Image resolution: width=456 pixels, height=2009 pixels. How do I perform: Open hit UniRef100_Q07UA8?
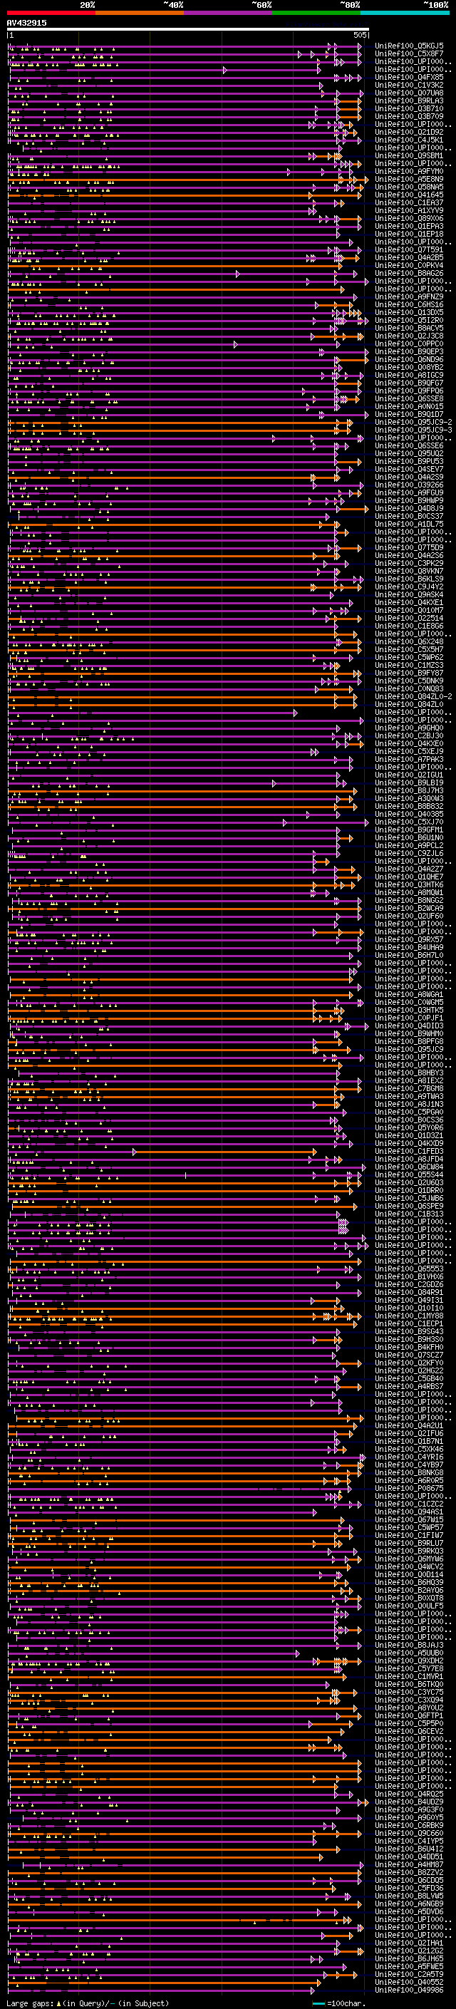[x=409, y=93]
